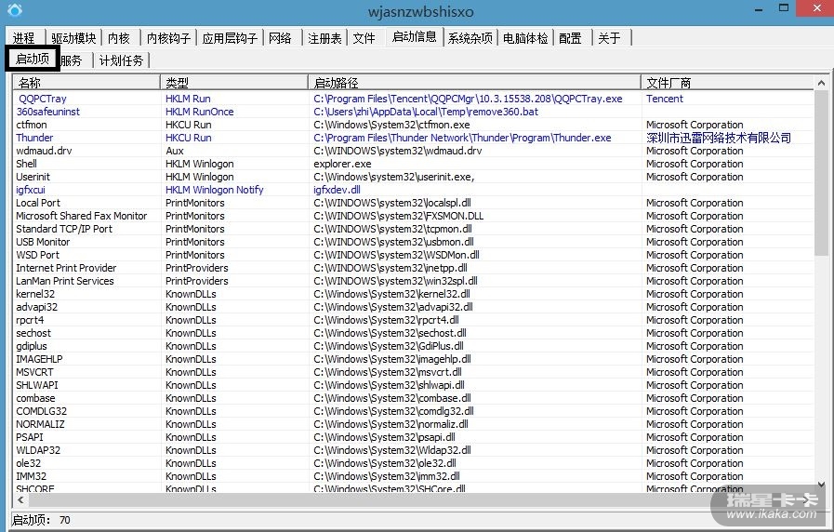Select the Thunder startup entry
Image resolution: width=834 pixels, height=532 pixels.
[34, 138]
